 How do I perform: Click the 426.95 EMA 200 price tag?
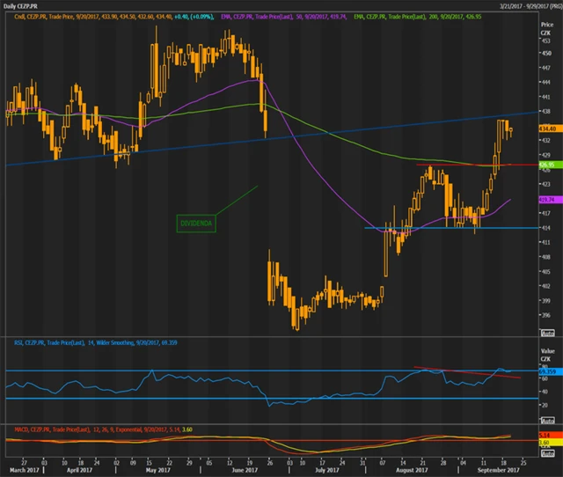point(546,165)
